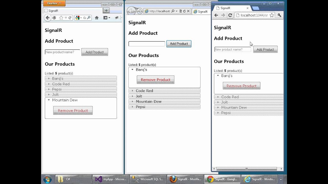This screenshot has width=328, height=184.
Task: Switch to myApp Visual Studio in taskbar
Action: [110, 179]
